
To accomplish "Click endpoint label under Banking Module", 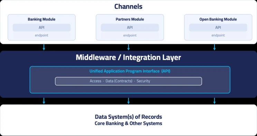I will pyautogui.click(x=41, y=35).
